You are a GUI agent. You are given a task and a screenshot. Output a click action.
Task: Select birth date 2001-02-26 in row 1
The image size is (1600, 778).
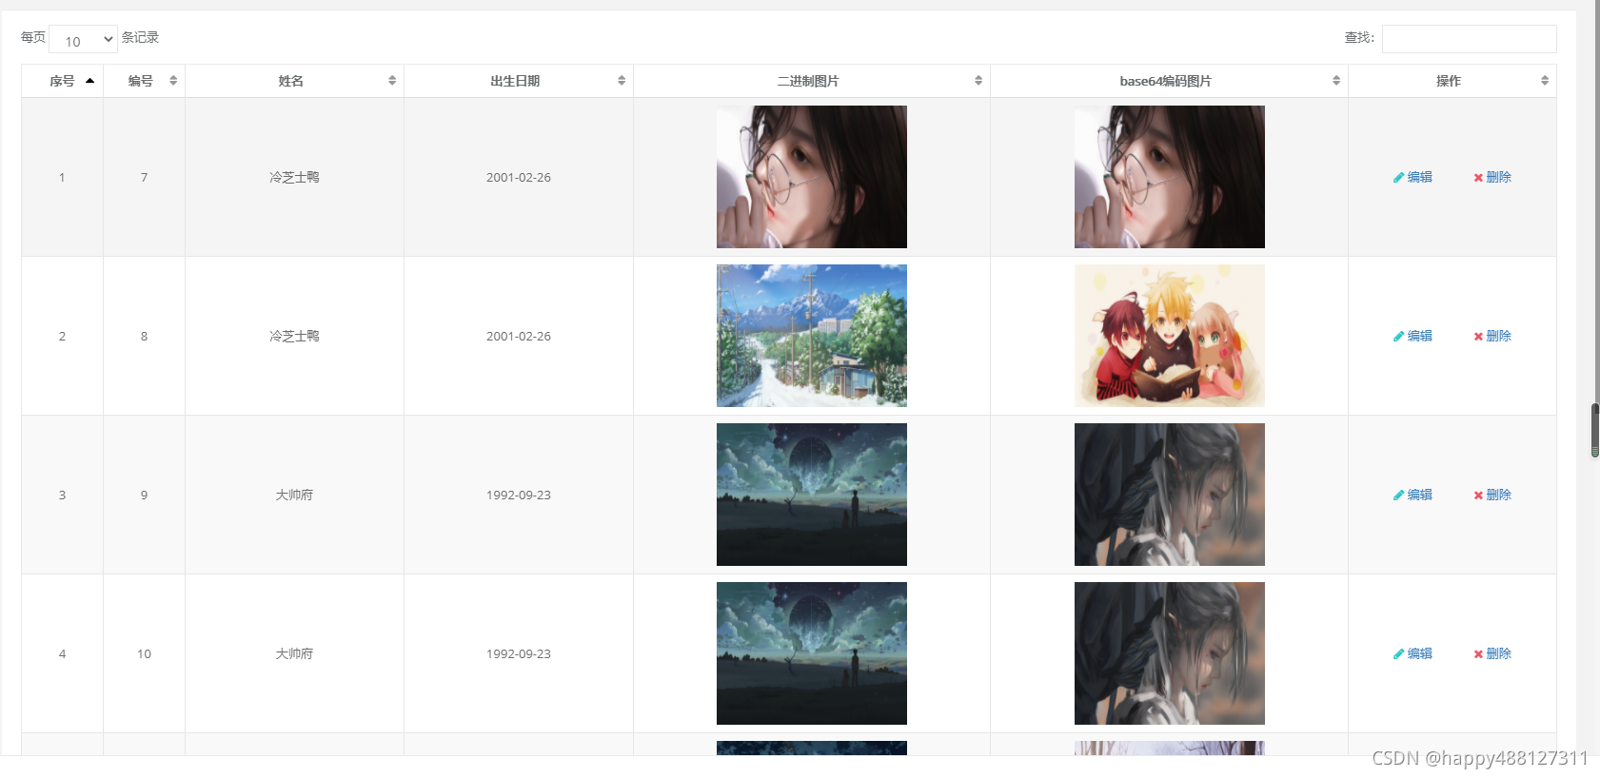pyautogui.click(x=519, y=177)
